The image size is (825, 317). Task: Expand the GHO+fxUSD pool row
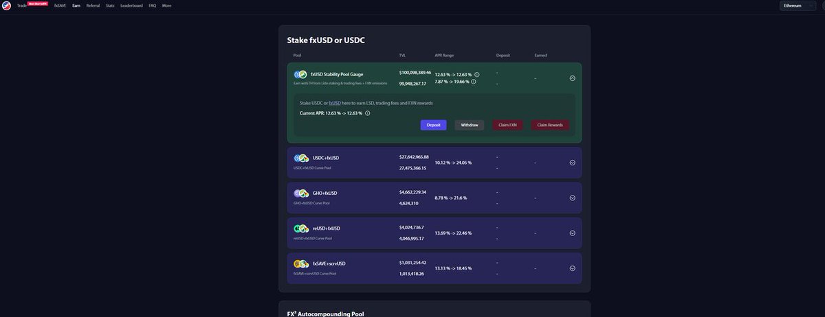click(x=572, y=198)
